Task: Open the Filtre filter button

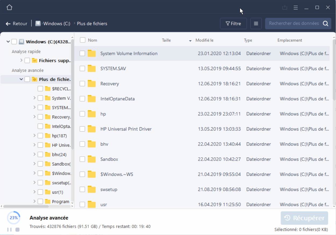Action: tap(233, 24)
